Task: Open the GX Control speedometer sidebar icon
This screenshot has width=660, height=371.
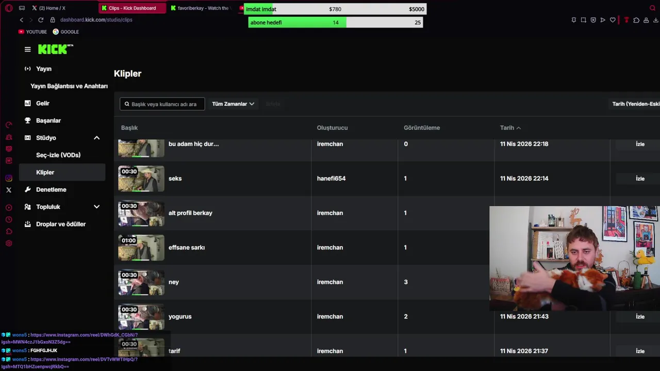Action: [x=9, y=125]
